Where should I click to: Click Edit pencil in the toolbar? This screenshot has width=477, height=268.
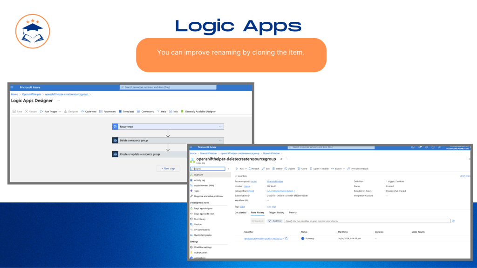(266, 168)
